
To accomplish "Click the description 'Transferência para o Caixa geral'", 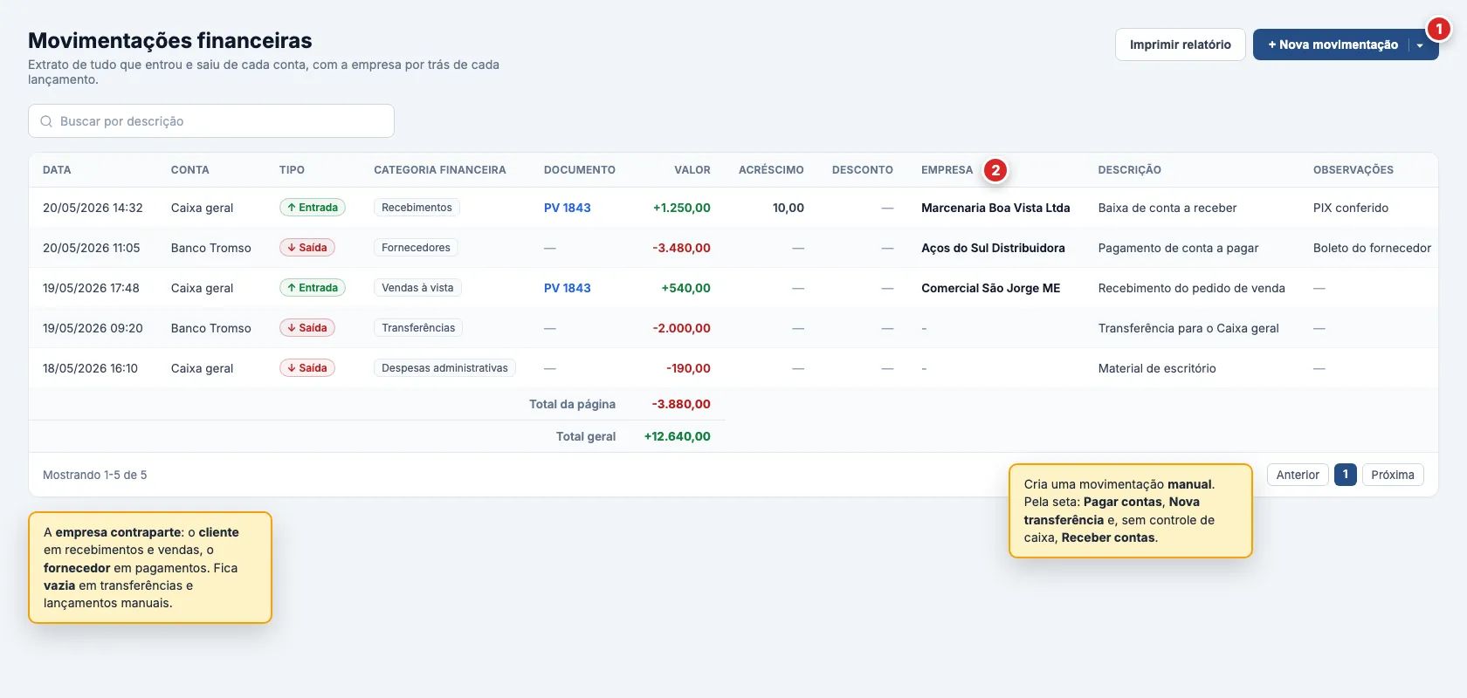I will tap(1188, 328).
